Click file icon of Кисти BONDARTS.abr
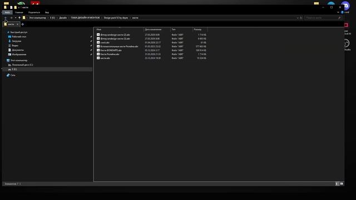356x200 pixels. (x=98, y=50)
